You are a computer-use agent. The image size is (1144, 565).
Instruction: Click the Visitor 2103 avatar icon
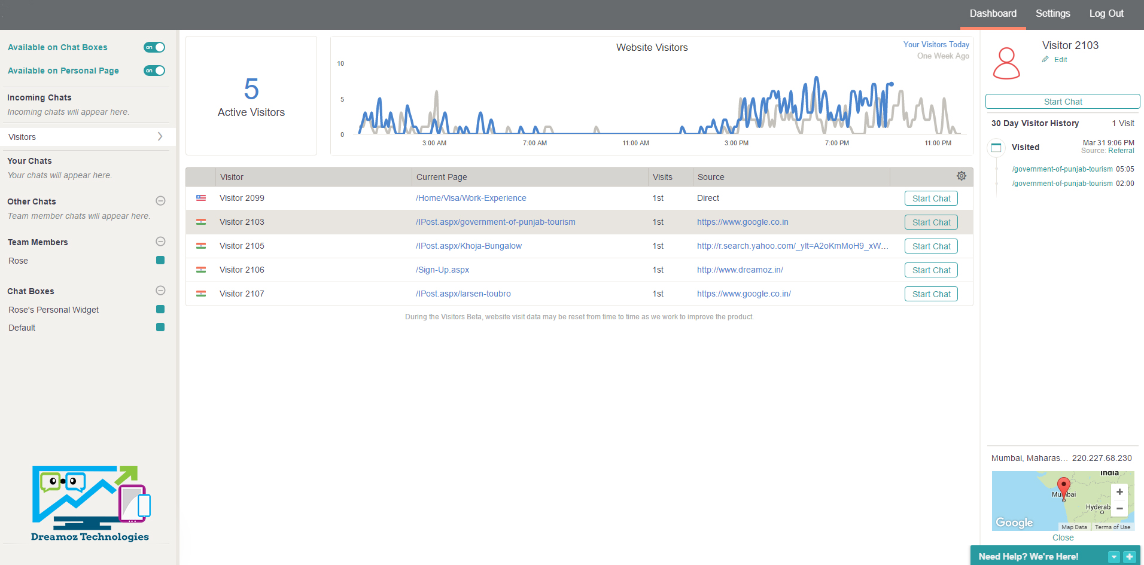1006,63
